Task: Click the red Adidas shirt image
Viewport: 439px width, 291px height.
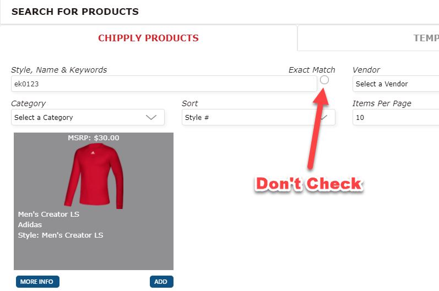Action: (94, 176)
